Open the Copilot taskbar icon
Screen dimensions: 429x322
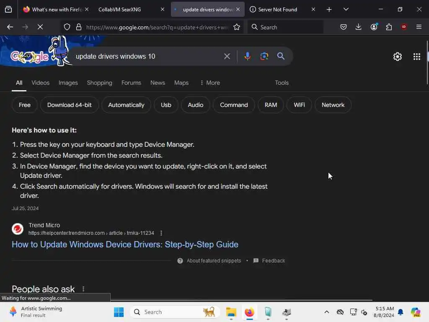point(416,312)
